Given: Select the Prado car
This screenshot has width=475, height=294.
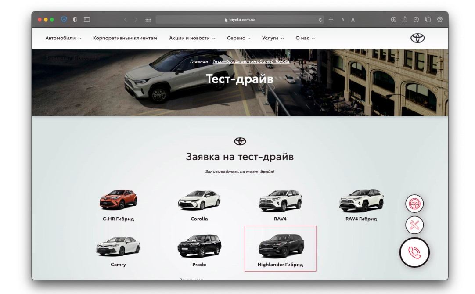Looking at the screenshot, I should pos(199,251).
